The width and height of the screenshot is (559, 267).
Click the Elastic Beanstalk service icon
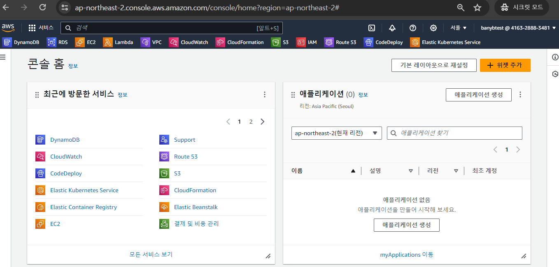coord(164,207)
